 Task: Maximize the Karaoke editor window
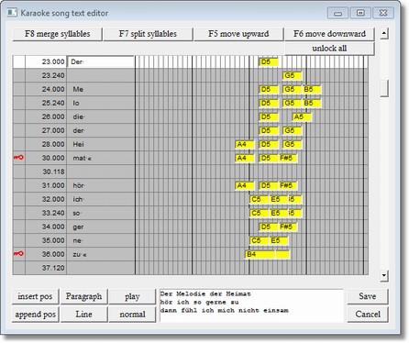pos(360,13)
